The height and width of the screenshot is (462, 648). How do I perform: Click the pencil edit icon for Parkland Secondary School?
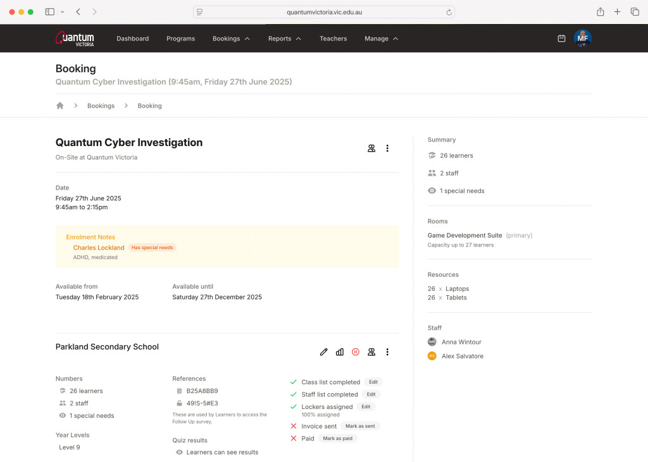pos(324,352)
